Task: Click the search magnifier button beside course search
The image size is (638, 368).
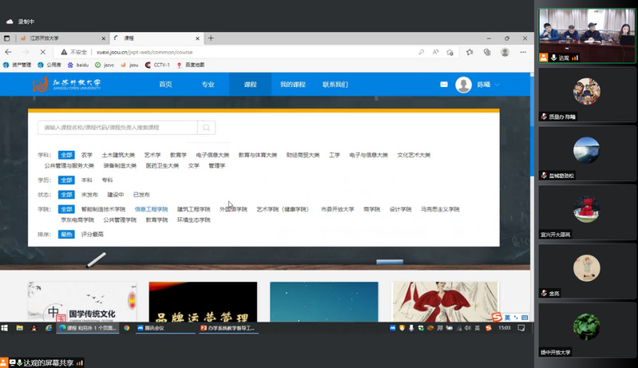Action: point(206,128)
